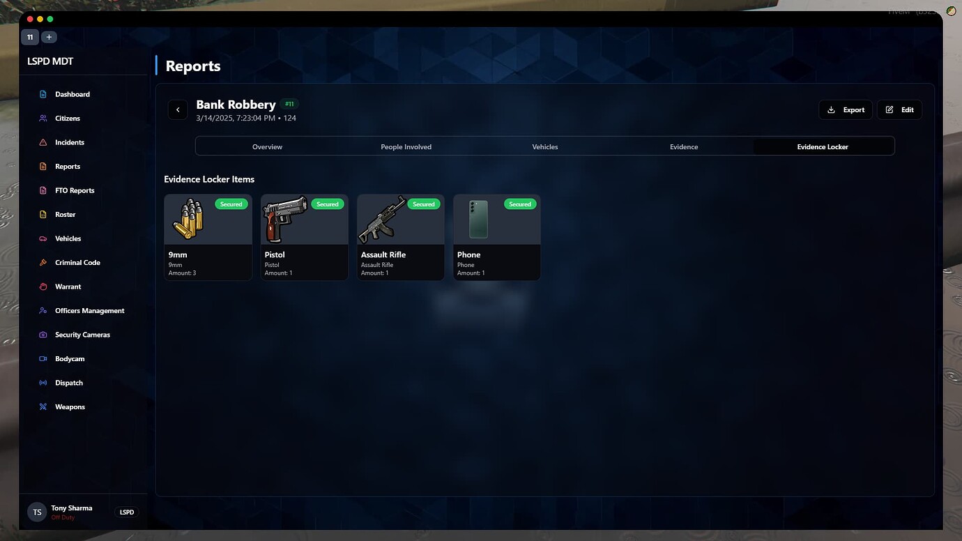Open Dispatch via the radio-signal icon

click(43, 382)
